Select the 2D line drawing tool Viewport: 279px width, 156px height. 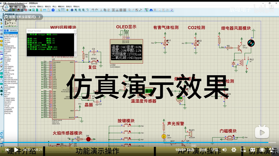1,70
